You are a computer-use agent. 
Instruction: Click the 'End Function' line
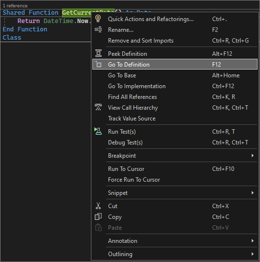coord(25,29)
